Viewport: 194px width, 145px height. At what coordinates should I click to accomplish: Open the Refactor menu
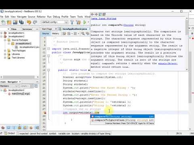(41, 17)
